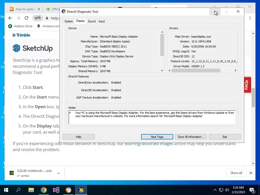Image resolution: width=260 pixels, height=195 pixels.
Task: Reload the page in the browser
Action: click(26, 18)
